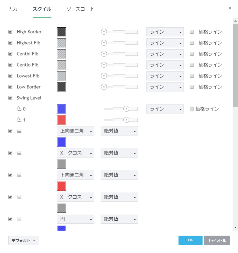Image resolution: width=238 pixels, height=253 pixels.
Task: Click the Lowest Fib color swatch
Action: pos(61,76)
